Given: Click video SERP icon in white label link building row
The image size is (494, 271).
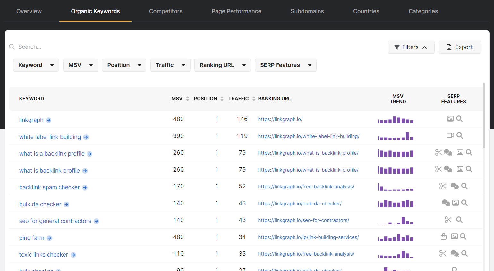Looking at the screenshot, I should 450,135.
